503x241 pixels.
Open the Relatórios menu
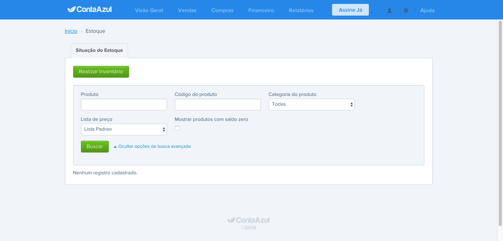[301, 11]
